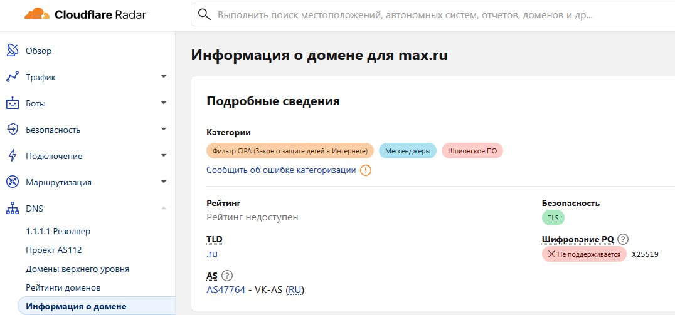The height and width of the screenshot is (315, 675).
Task: Click the warning icon beside categorization error link
Action: tap(366, 170)
